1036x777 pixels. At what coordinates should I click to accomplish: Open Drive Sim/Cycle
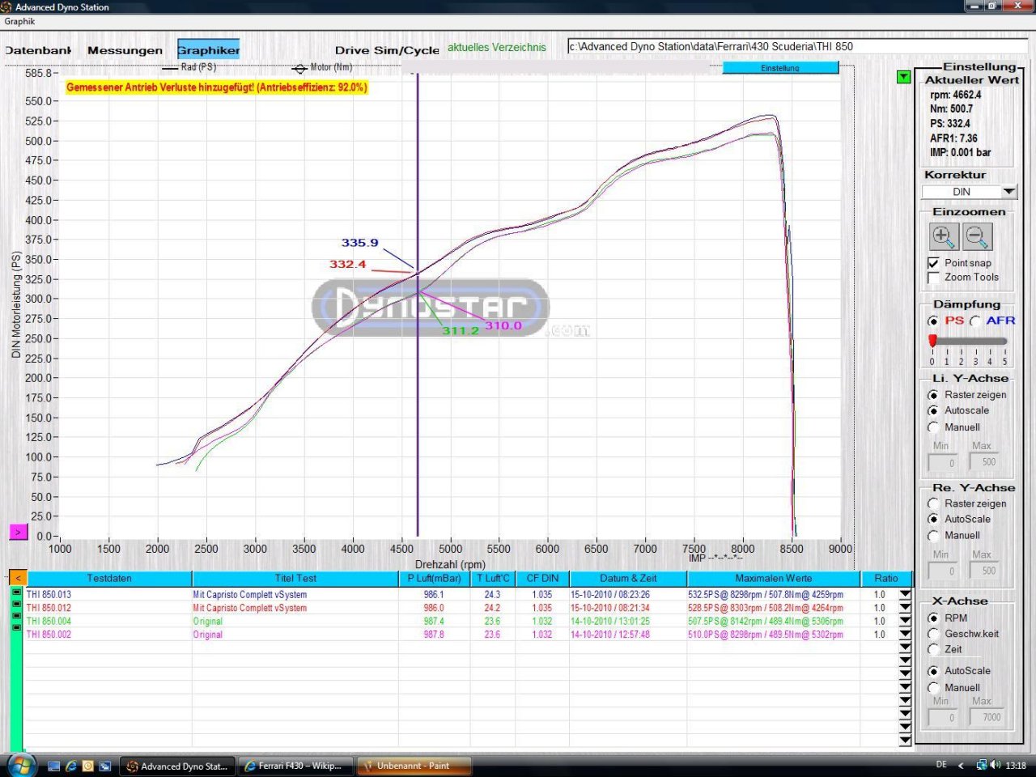pyautogui.click(x=387, y=50)
